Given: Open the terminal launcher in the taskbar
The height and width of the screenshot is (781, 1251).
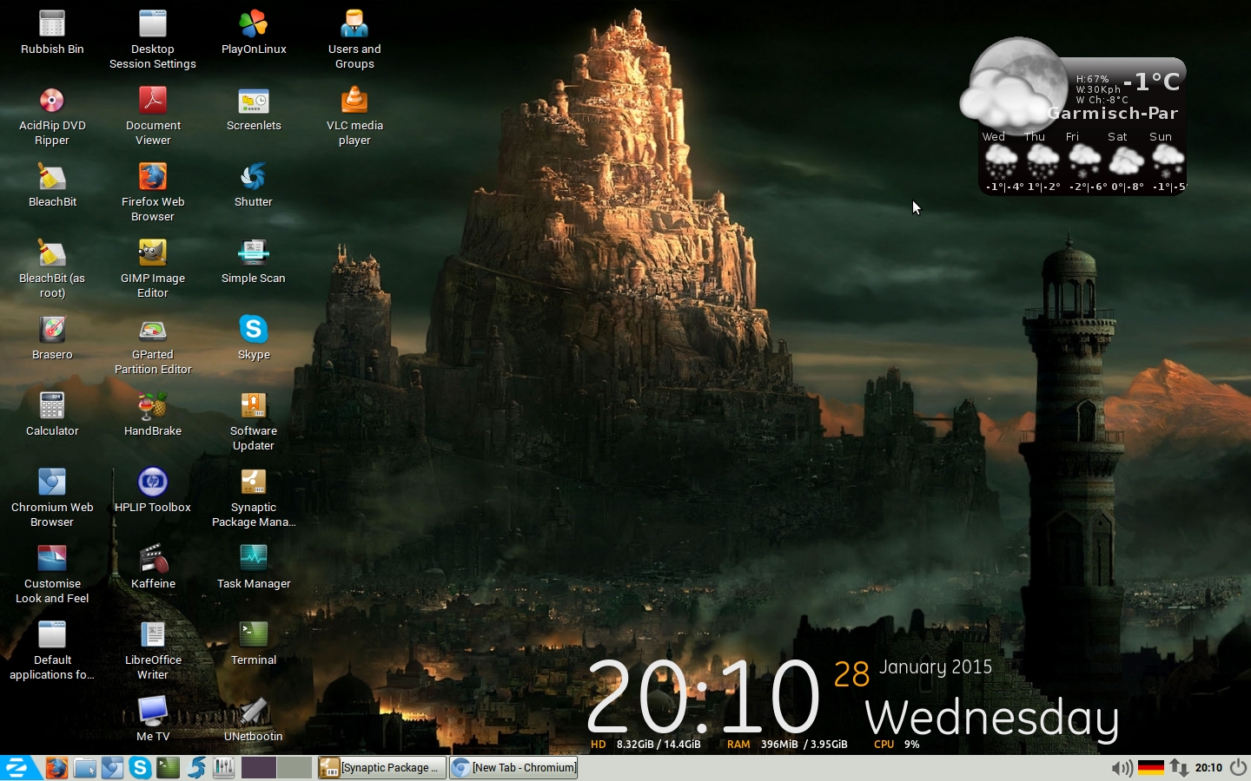Looking at the screenshot, I should (x=168, y=768).
